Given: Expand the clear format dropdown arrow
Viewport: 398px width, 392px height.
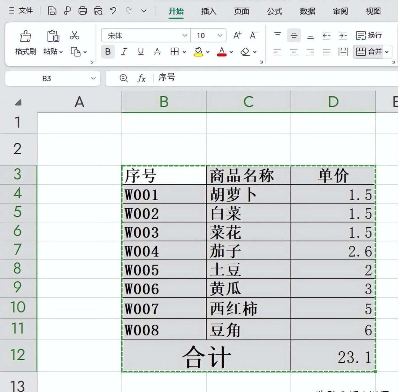Looking at the screenshot, I should point(255,52).
